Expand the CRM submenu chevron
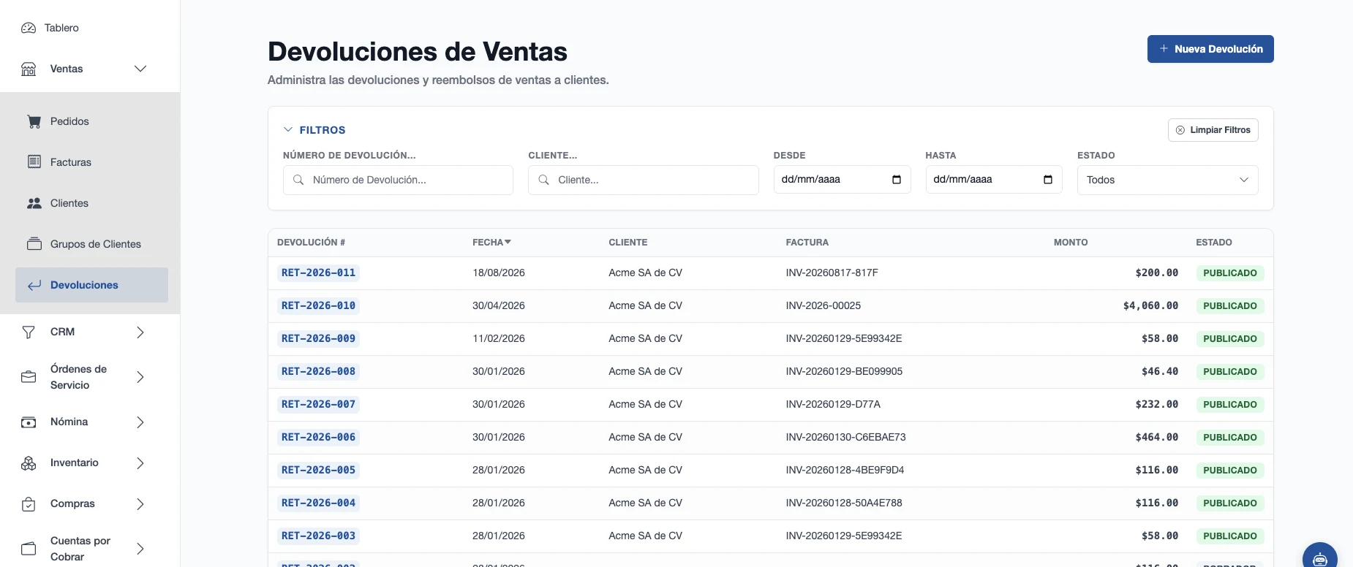The width and height of the screenshot is (1353, 567). click(140, 332)
